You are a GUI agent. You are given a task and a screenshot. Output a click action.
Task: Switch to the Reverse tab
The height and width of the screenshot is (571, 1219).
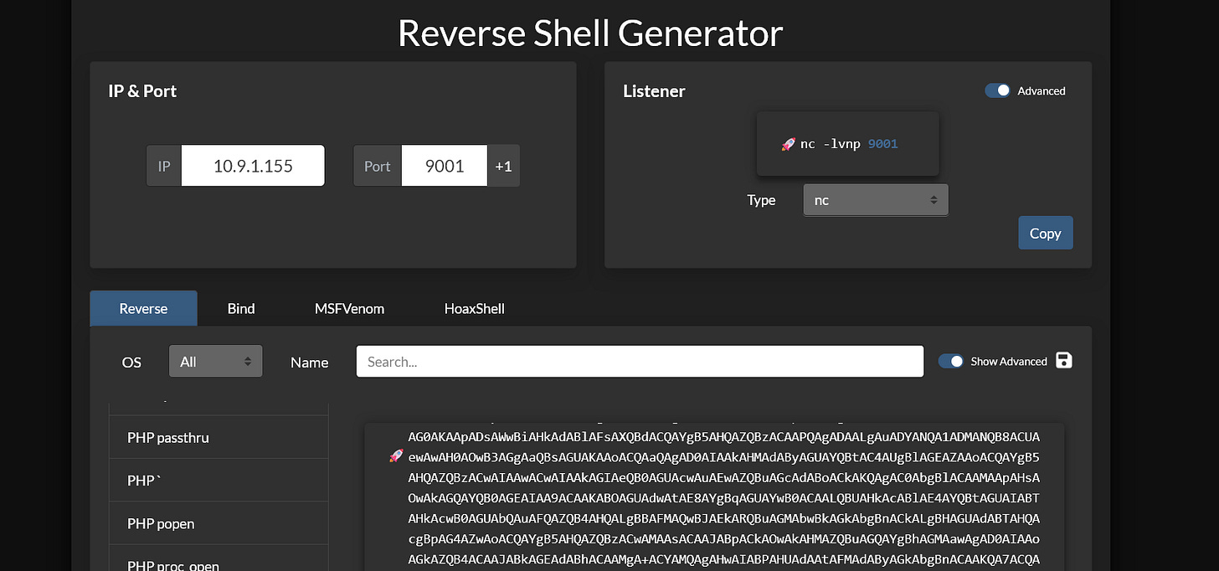pos(143,308)
